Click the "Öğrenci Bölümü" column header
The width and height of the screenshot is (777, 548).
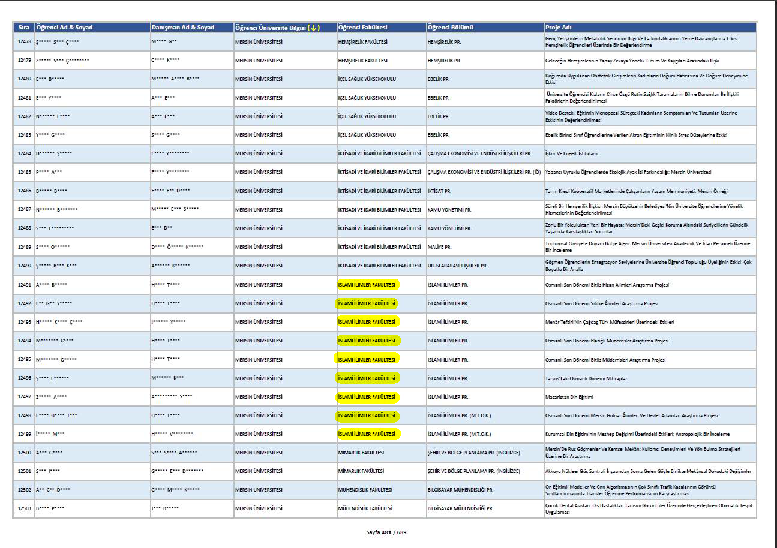451,28
